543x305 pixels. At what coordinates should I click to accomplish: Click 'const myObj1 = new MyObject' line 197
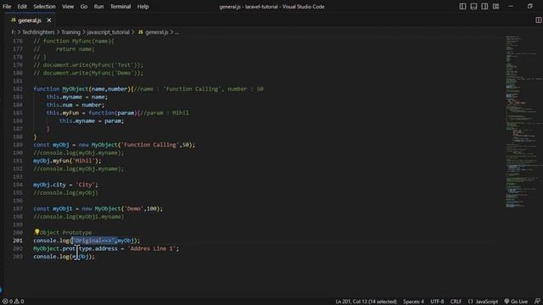(x=77, y=208)
